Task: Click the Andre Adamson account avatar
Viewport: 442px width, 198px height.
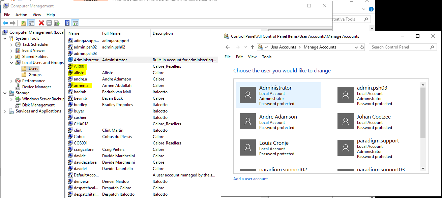Action: pos(248,121)
